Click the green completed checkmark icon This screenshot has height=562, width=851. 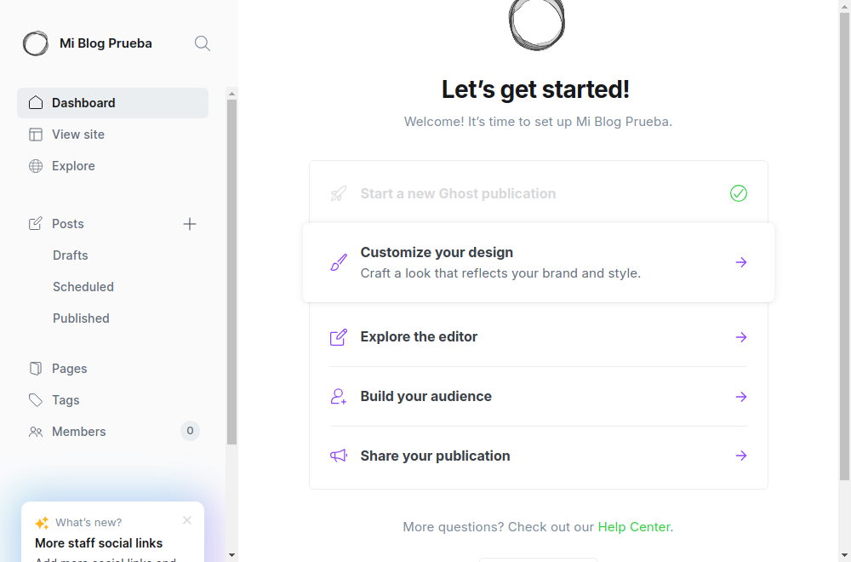pyautogui.click(x=739, y=193)
